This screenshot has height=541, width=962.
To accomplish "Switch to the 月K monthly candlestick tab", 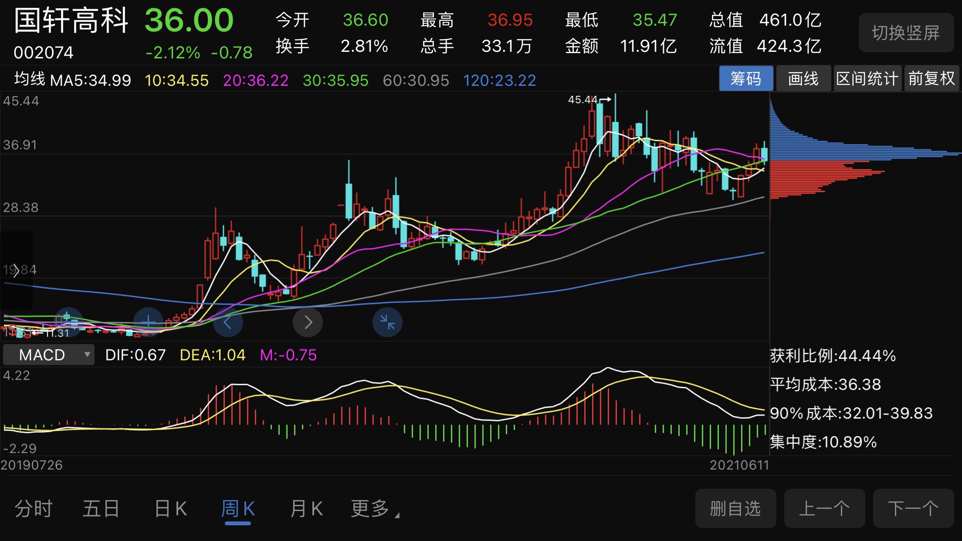I will click(x=307, y=508).
